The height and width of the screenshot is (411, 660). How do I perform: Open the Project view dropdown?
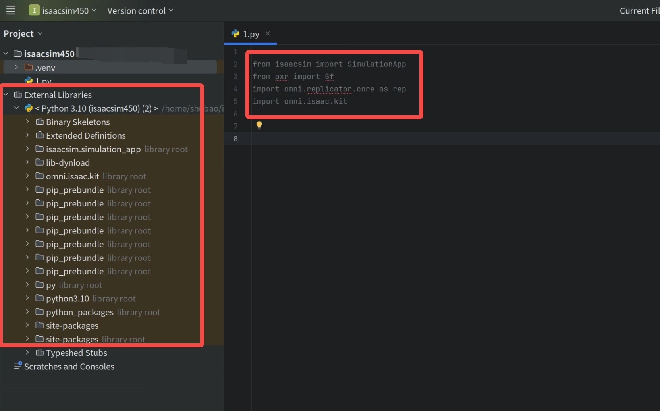[23, 34]
